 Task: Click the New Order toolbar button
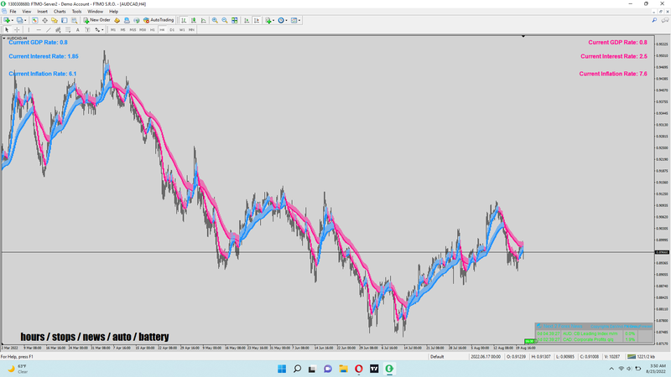96,20
